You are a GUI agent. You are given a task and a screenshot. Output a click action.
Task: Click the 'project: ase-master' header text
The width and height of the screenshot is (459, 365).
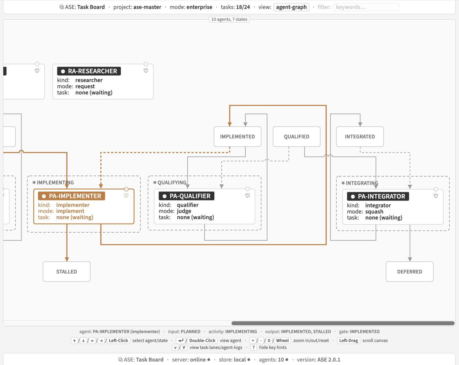[x=137, y=7]
